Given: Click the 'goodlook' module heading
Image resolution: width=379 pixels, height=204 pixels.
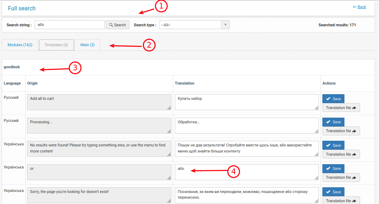Looking at the screenshot, I should point(12,67).
